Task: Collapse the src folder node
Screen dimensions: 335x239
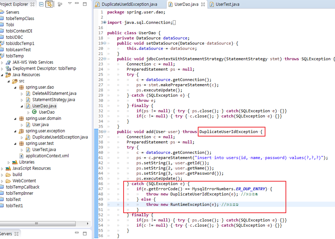Action: tap(9, 81)
